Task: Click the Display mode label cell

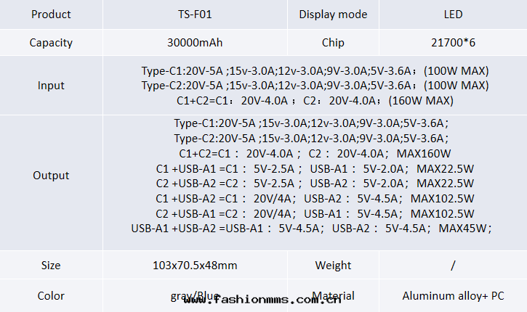Action: tap(333, 15)
